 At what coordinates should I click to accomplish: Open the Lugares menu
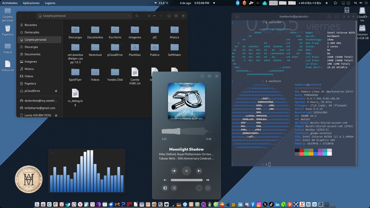pos(50,3)
